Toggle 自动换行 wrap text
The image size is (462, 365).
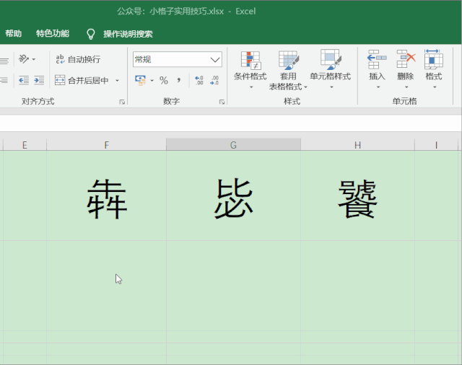pos(78,59)
